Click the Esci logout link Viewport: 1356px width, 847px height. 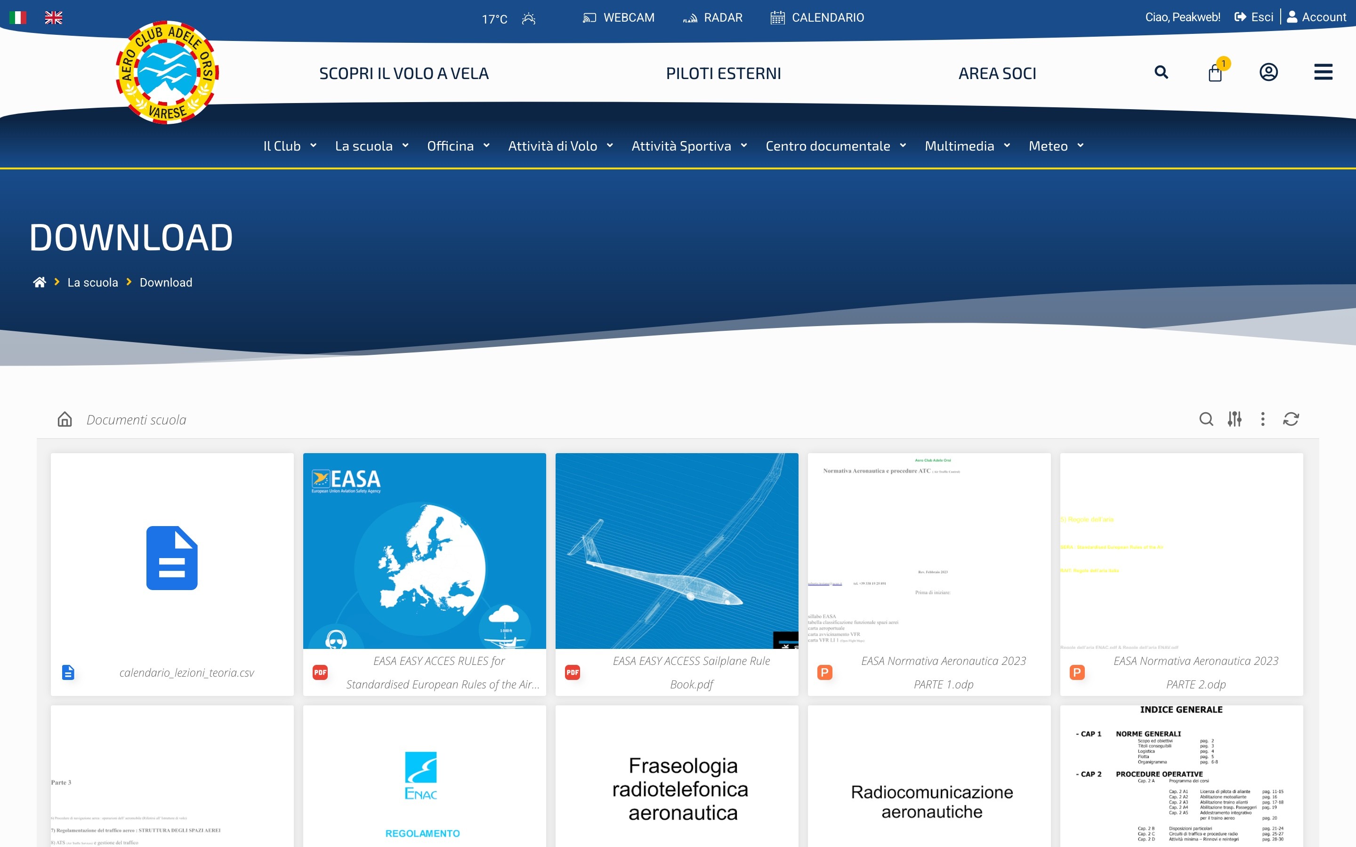(x=1254, y=17)
